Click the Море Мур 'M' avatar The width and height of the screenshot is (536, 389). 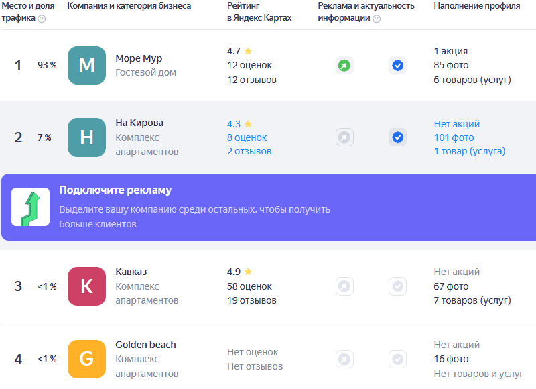(x=87, y=65)
